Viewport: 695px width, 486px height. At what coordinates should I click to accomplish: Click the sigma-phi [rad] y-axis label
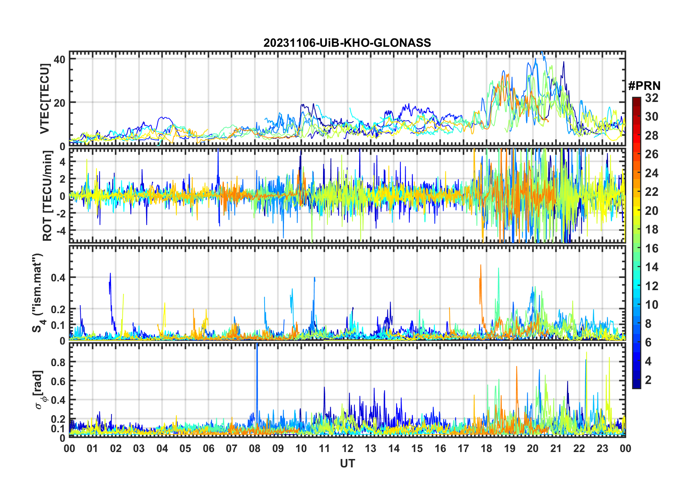coord(39,390)
